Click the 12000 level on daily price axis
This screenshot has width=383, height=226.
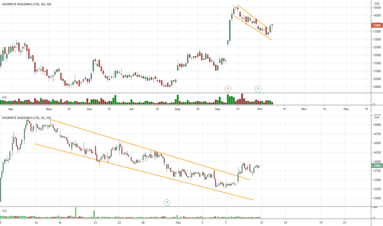click(377, 55)
